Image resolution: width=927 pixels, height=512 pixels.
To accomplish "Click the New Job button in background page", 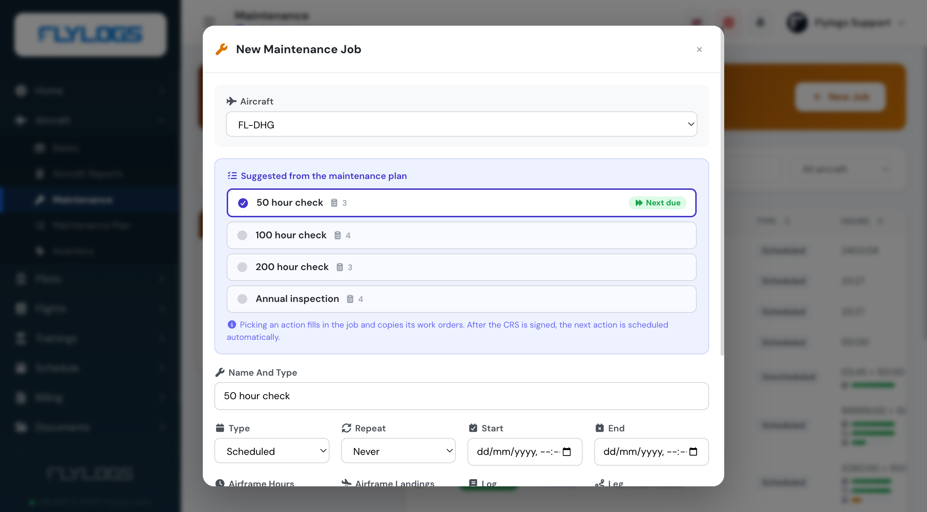I will click(840, 97).
